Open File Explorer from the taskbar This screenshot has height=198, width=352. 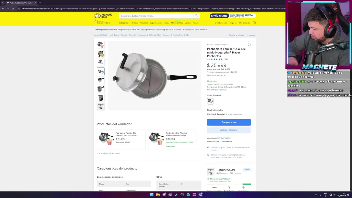(x=158, y=195)
